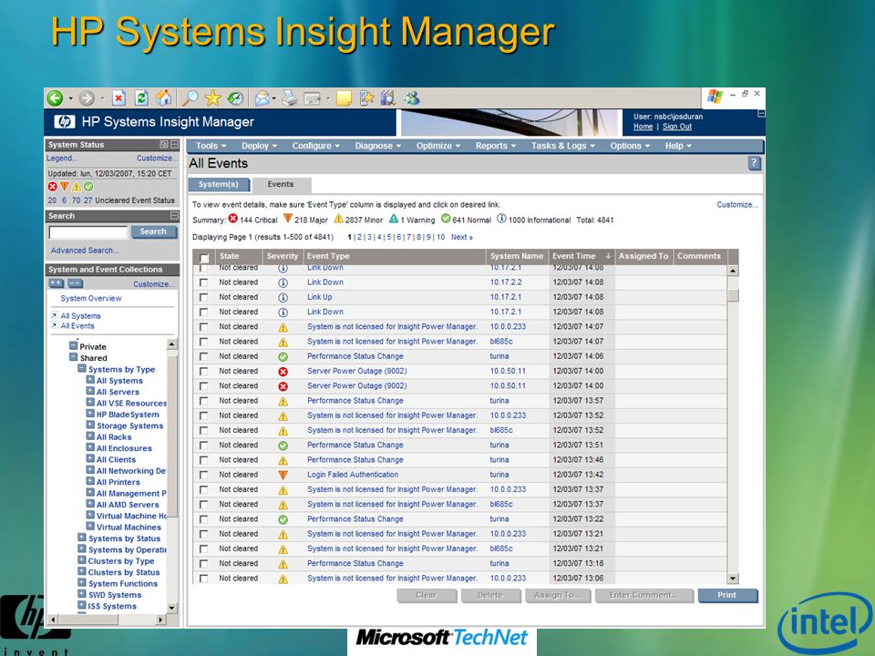Open the Deploy menu
This screenshot has height=656, width=875.
pyautogui.click(x=259, y=146)
